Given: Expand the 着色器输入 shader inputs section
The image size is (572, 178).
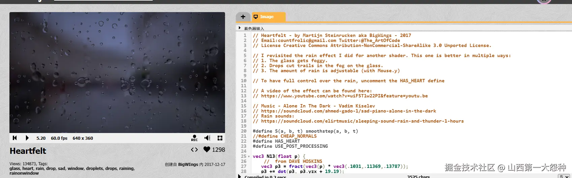Looking at the screenshot, I should point(240,28).
